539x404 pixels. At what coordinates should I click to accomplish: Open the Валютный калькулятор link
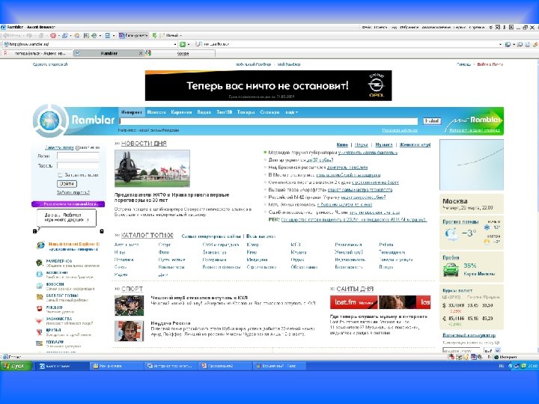coord(469,335)
